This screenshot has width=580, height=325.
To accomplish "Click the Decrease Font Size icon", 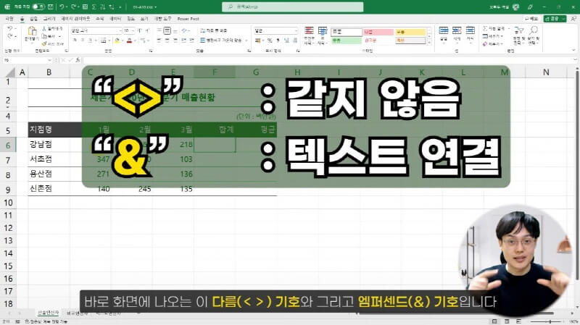I will pyautogui.click(x=147, y=30).
